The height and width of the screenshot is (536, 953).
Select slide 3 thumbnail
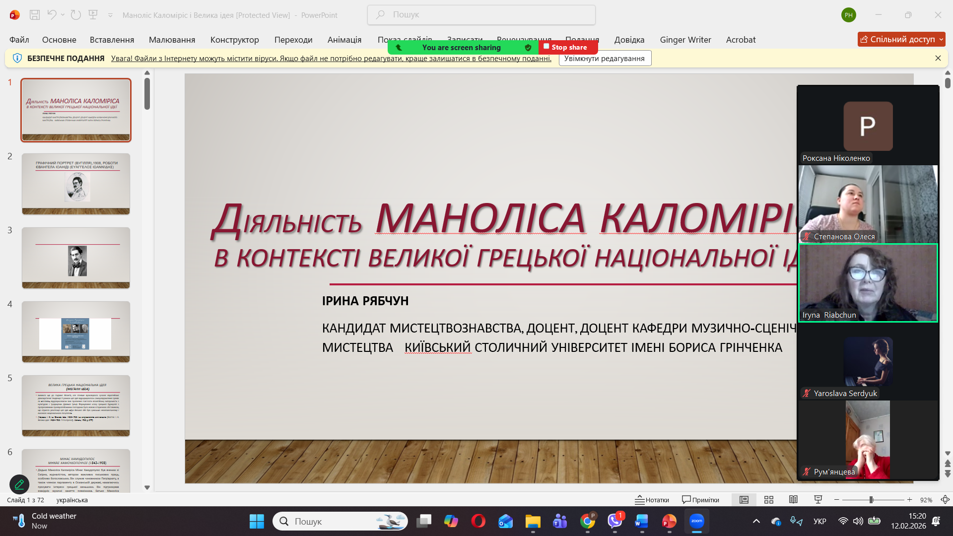pyautogui.click(x=76, y=258)
